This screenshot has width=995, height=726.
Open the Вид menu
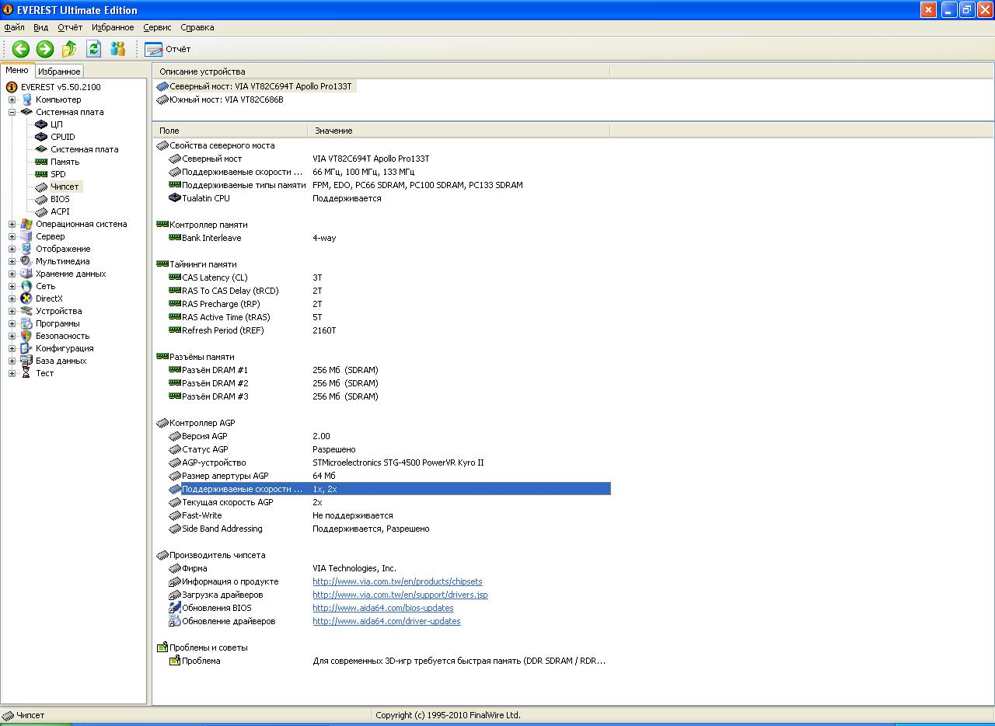point(40,27)
